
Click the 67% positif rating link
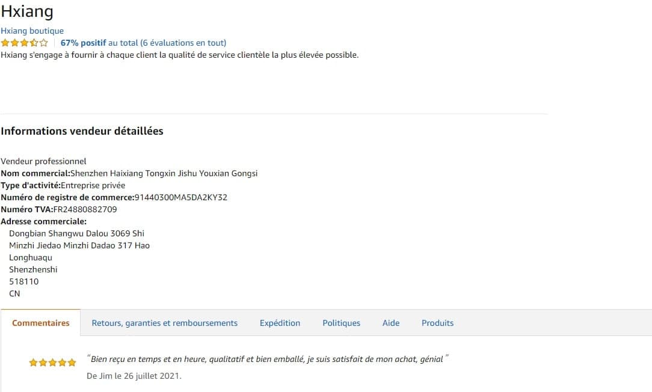pos(83,43)
